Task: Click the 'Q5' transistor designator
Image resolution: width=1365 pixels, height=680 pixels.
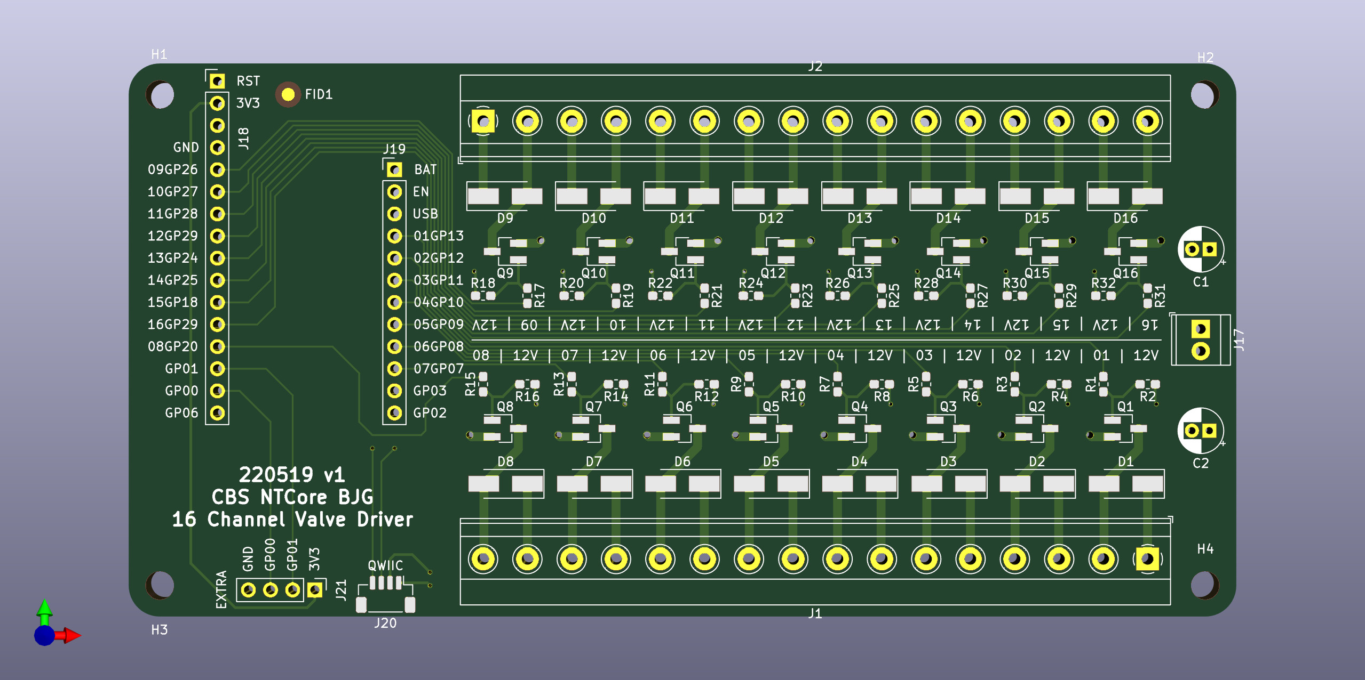Action: pos(771,407)
